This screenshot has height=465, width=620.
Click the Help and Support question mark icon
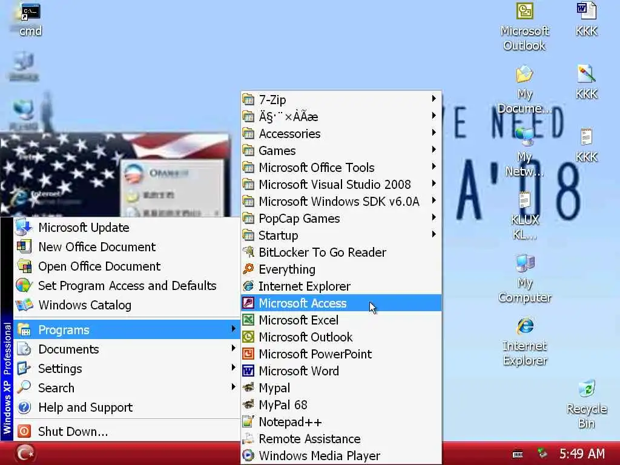pyautogui.click(x=24, y=407)
